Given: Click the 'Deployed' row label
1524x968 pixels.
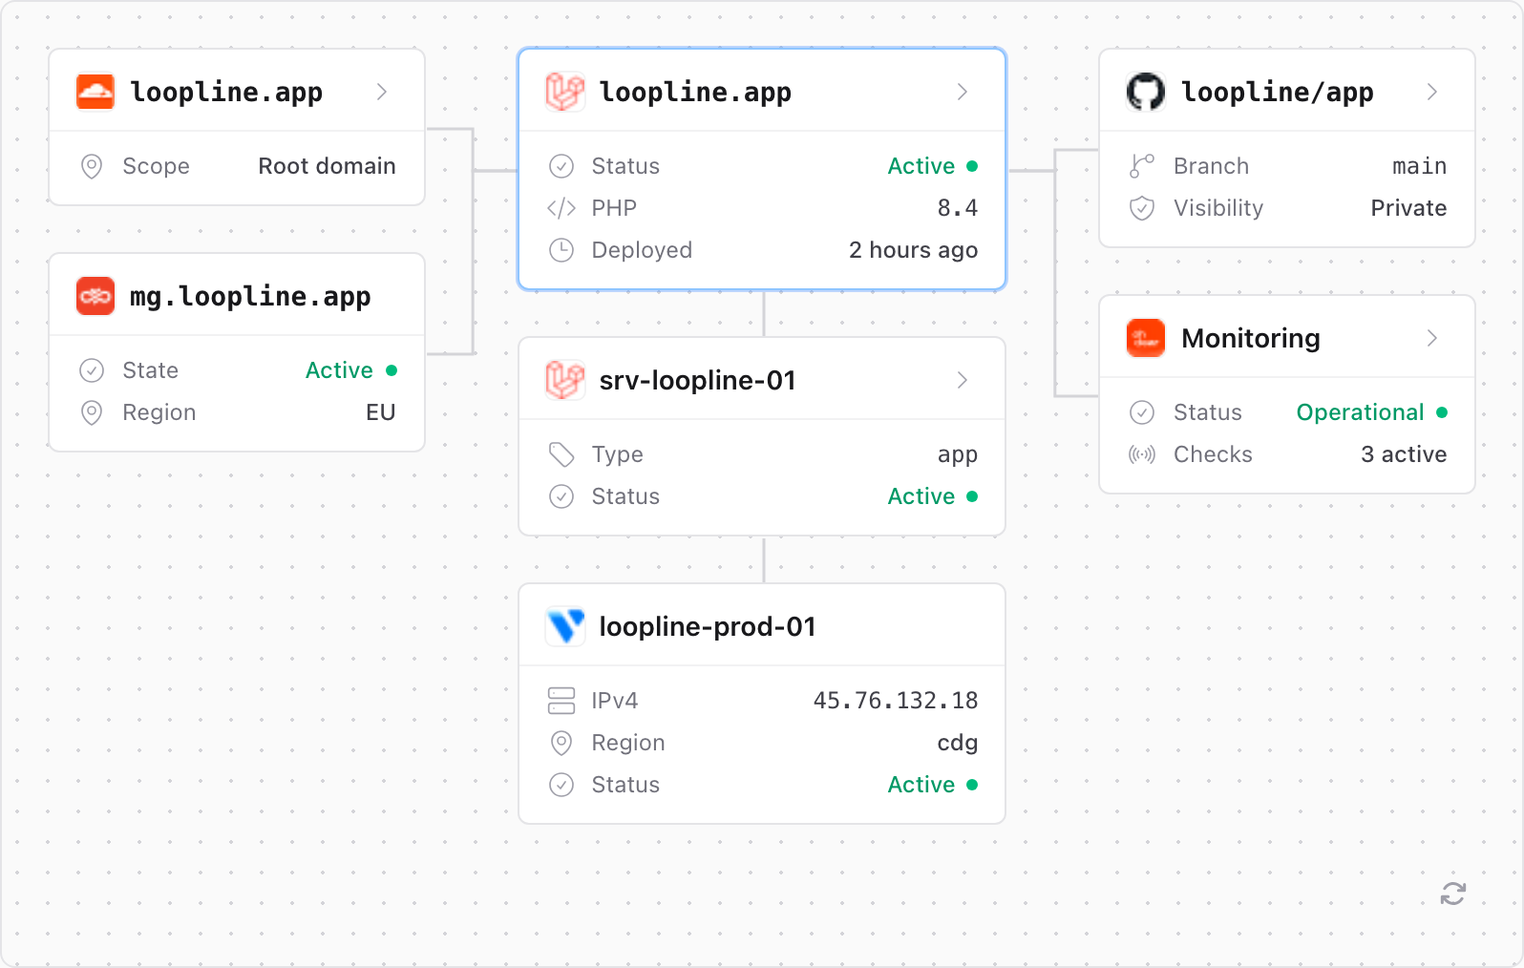Looking at the screenshot, I should pyautogui.click(x=642, y=250).
